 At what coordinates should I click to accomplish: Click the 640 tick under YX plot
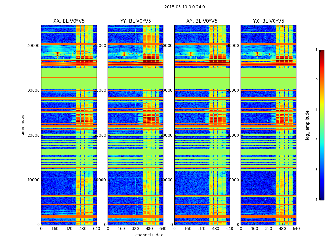[x=296, y=229]
